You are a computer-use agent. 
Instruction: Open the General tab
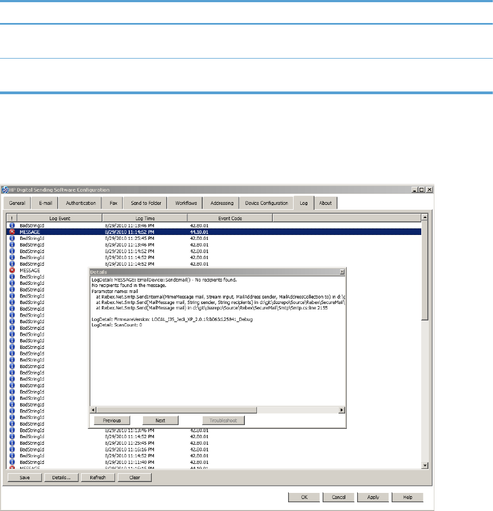[x=17, y=203]
